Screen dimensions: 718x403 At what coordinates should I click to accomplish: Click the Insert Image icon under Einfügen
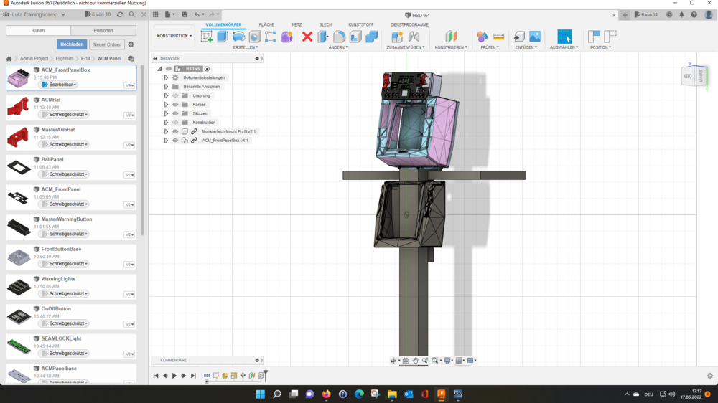pyautogui.click(x=535, y=37)
